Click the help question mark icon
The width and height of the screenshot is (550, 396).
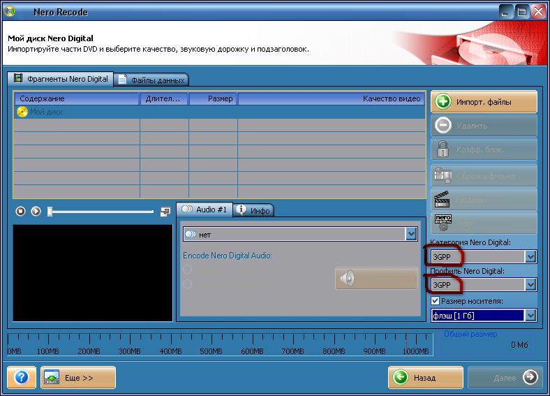(21, 378)
